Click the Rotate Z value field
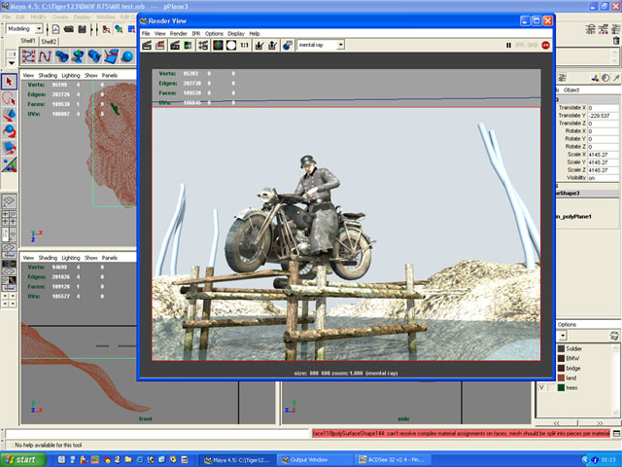 point(603,147)
